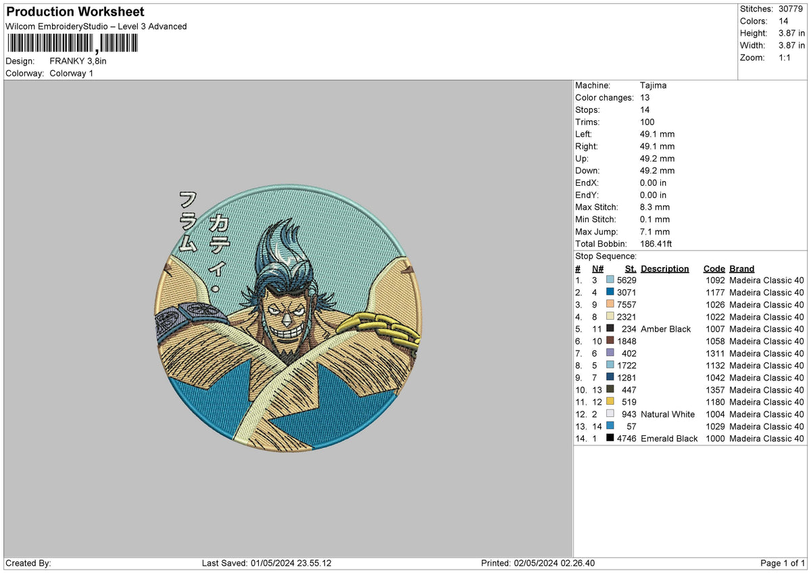Click the Natural White swatch in row 12
The image size is (811, 573).
point(610,414)
